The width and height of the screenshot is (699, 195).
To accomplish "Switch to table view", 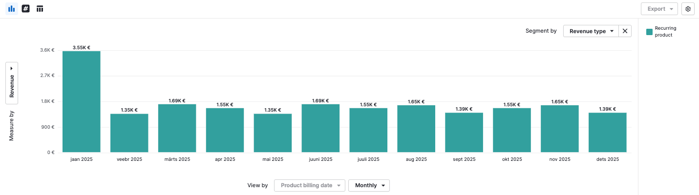I will pos(40,9).
